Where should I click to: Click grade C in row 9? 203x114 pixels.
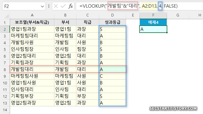[x=113, y=76]
